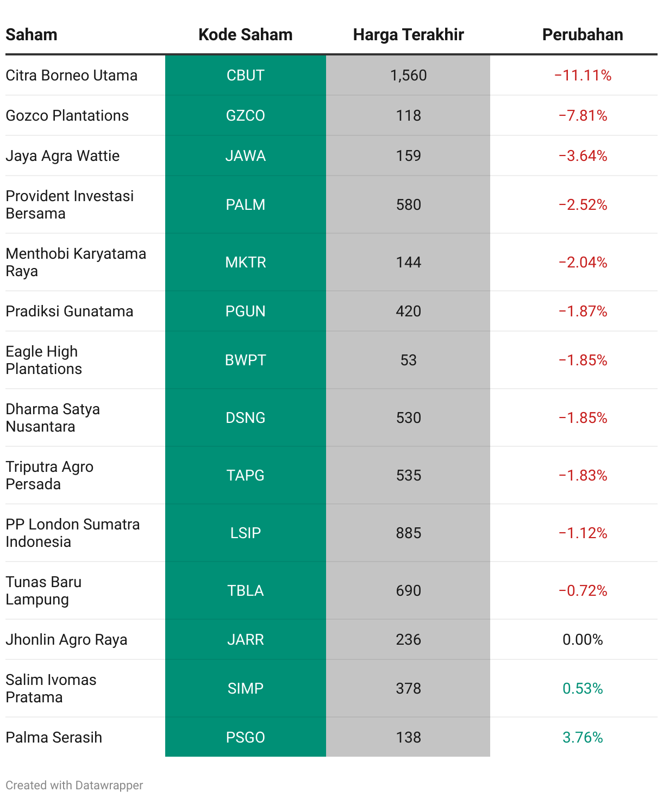The image size is (663, 798).
Task: Click the Tunas Baru Lampung name
Action: pyautogui.click(x=43, y=590)
